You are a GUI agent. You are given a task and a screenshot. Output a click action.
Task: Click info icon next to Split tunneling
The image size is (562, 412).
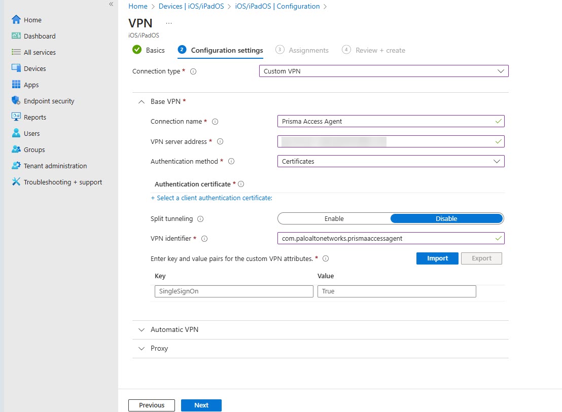coord(200,219)
